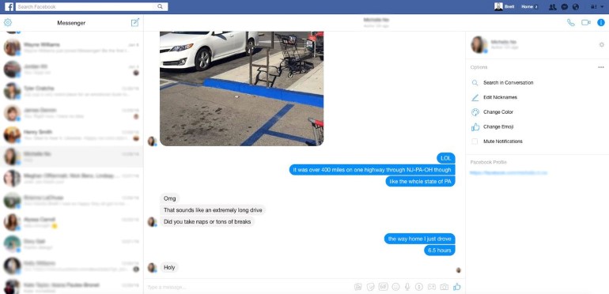Start a voice call with phone icon

tap(570, 22)
